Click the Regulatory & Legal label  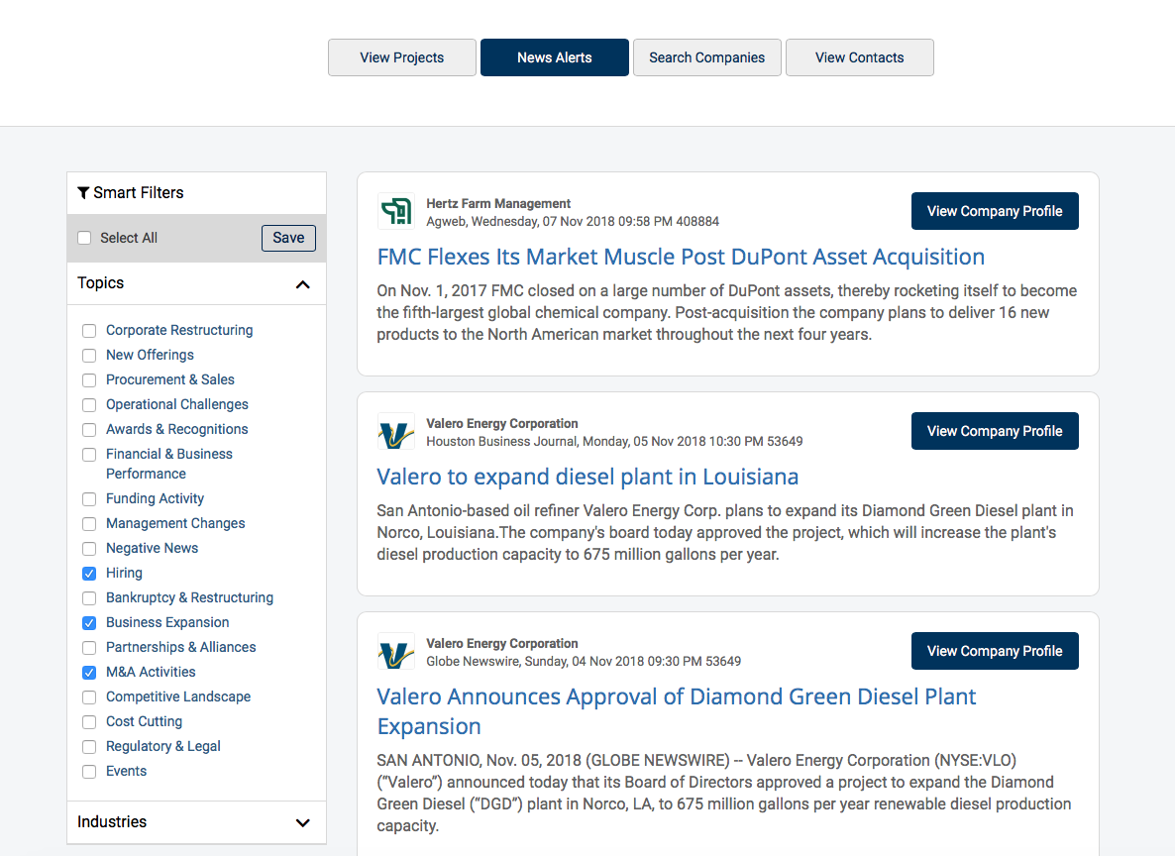[163, 746]
